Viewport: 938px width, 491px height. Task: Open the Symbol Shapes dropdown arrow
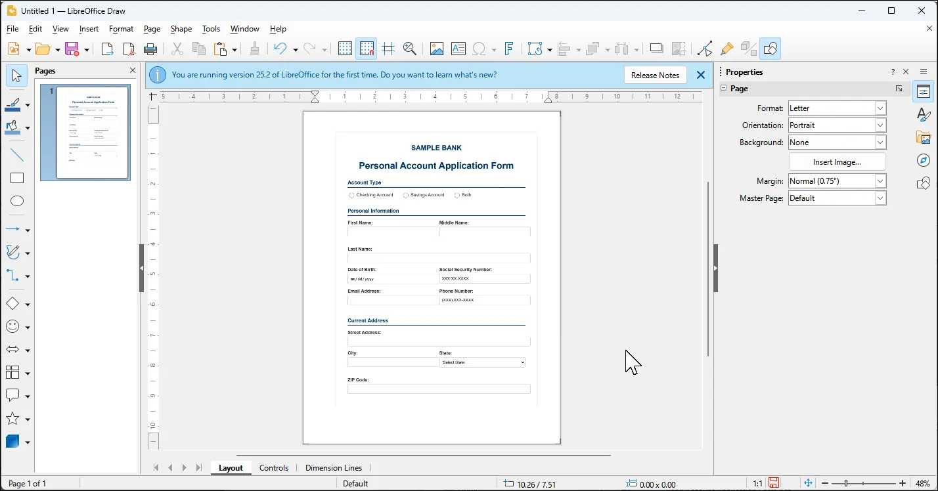[x=28, y=327]
